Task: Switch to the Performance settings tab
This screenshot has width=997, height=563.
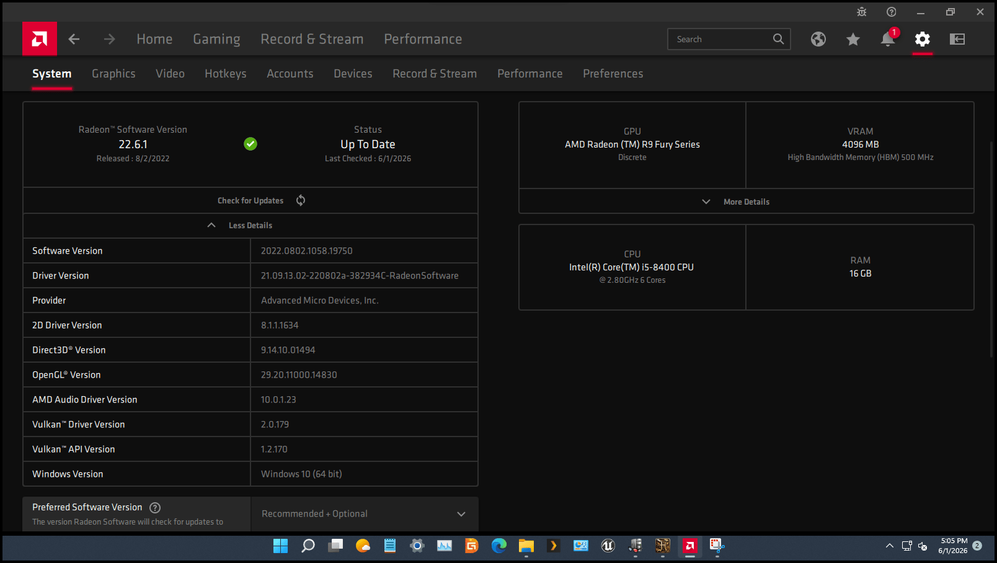Action: pos(530,74)
